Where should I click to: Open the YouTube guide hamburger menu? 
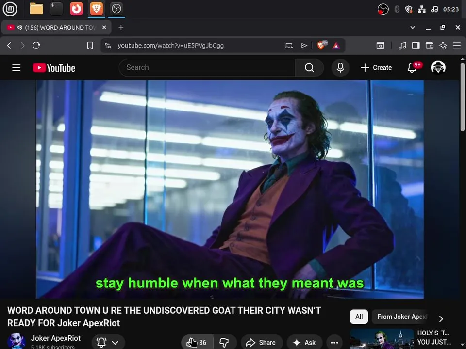click(x=17, y=68)
